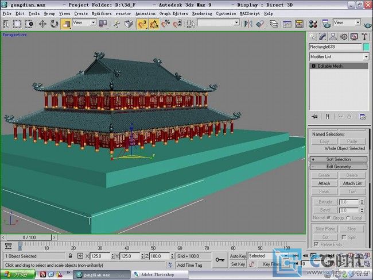
Task: Toggle the Set Key mode button
Action: pos(238,264)
